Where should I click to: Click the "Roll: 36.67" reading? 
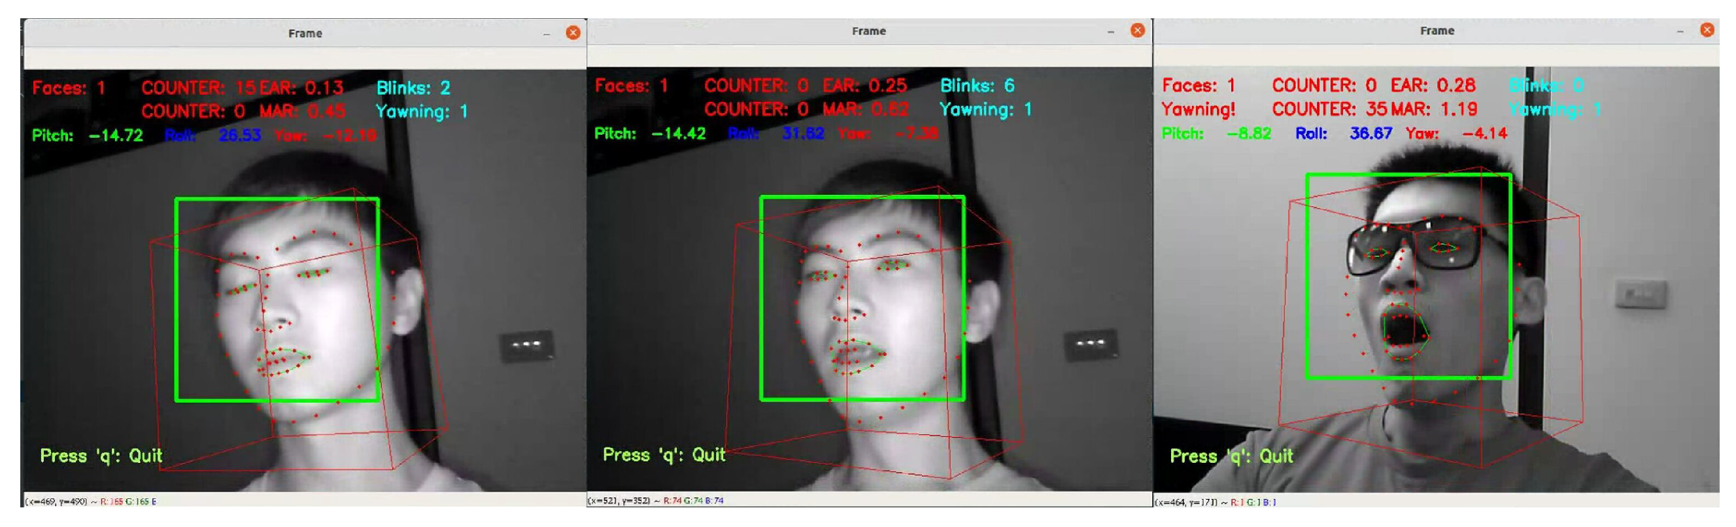point(1344,133)
